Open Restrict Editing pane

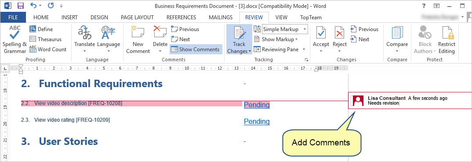(x=447, y=39)
